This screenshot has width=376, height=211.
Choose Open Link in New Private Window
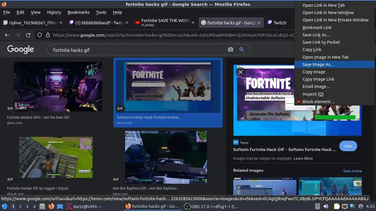pos(335,20)
